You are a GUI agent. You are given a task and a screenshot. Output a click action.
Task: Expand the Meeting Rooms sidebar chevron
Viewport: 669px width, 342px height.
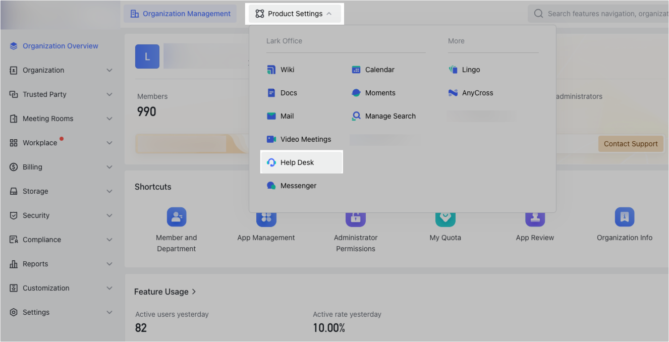tap(109, 119)
